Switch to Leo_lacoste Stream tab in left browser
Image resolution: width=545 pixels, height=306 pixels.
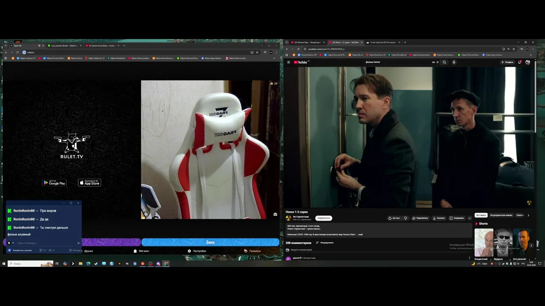click(64, 45)
